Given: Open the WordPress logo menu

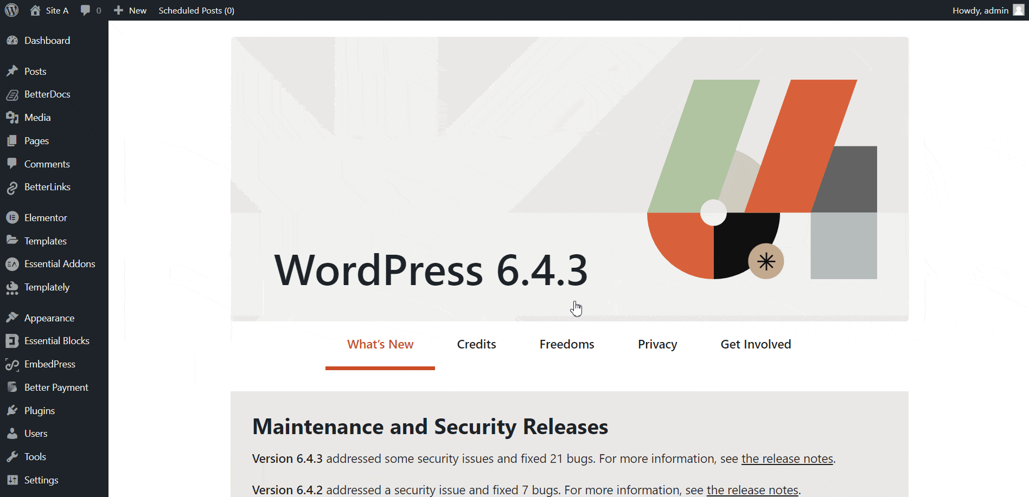Looking at the screenshot, I should click(11, 10).
